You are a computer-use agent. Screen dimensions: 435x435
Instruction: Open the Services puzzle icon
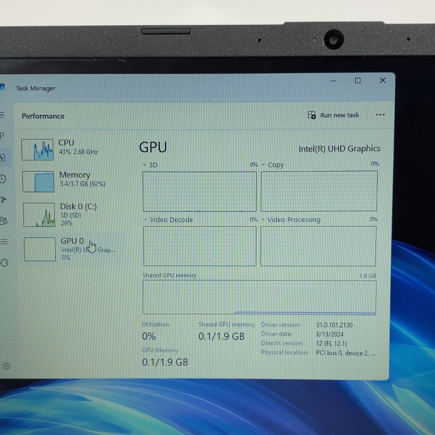[x=4, y=263]
